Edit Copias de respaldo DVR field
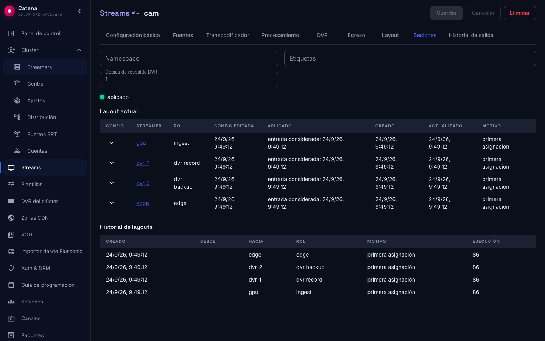Image resolution: width=545 pixels, height=341 pixels. pos(189,80)
